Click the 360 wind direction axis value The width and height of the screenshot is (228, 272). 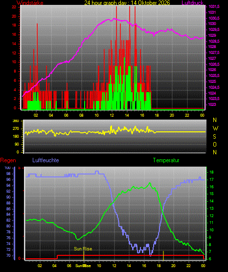(16, 121)
